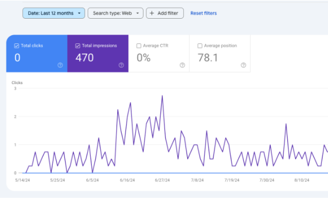This screenshot has width=328, height=200.
Task: Click the 470 total impressions value
Action: tap(85, 58)
